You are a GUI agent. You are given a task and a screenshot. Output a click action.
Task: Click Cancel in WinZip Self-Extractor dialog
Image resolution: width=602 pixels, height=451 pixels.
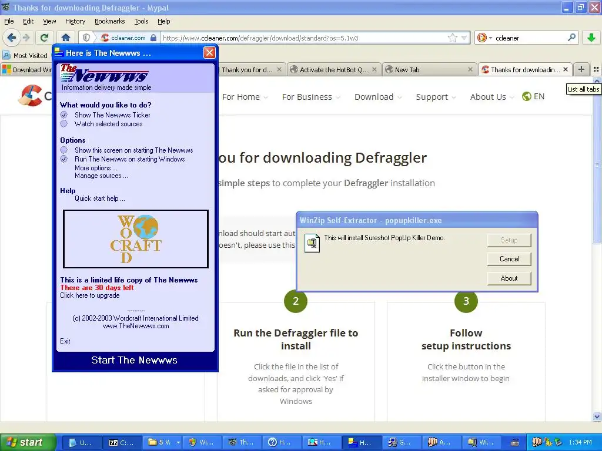click(x=509, y=259)
